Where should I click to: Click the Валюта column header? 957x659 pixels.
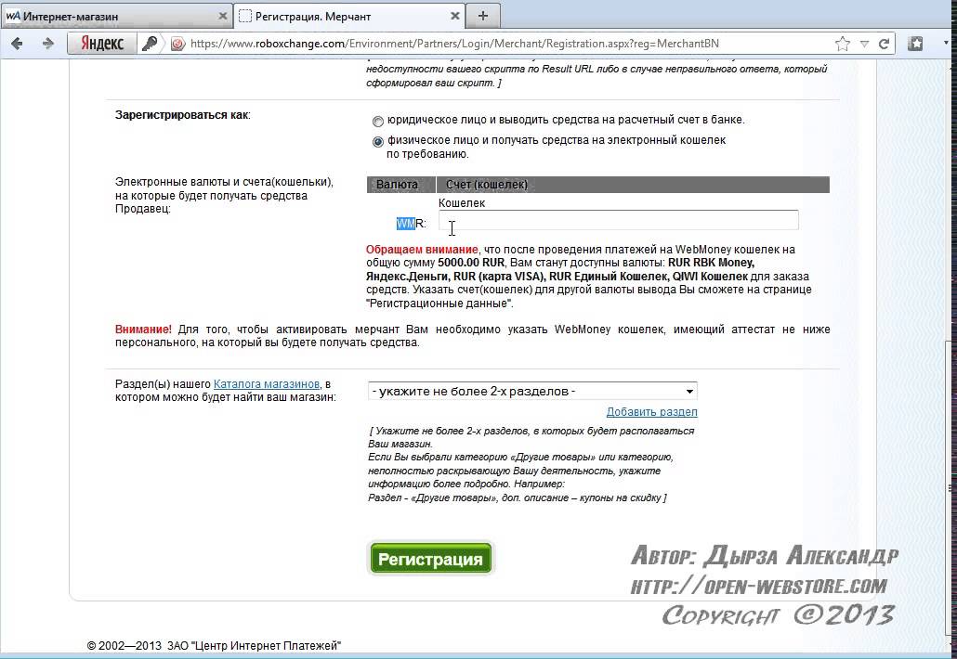[x=401, y=185]
